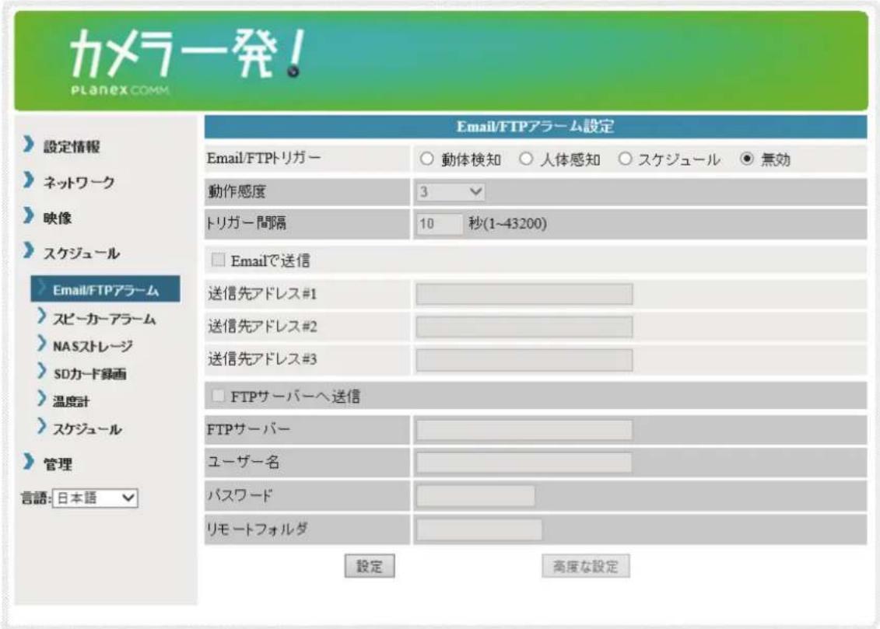The width and height of the screenshot is (880, 629).
Task: Click the 送信先アドレス#3 field
Action: [524, 360]
